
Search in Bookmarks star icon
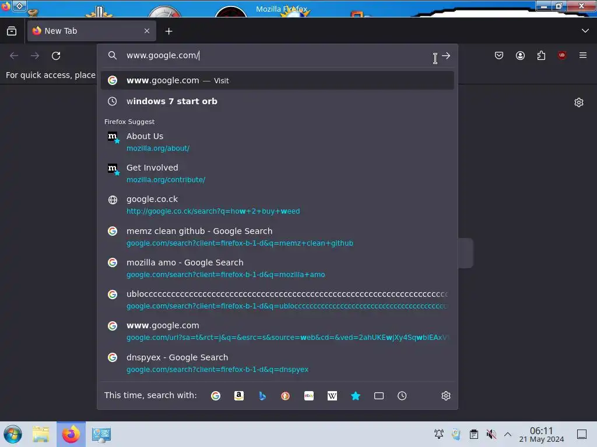pyautogui.click(x=356, y=396)
